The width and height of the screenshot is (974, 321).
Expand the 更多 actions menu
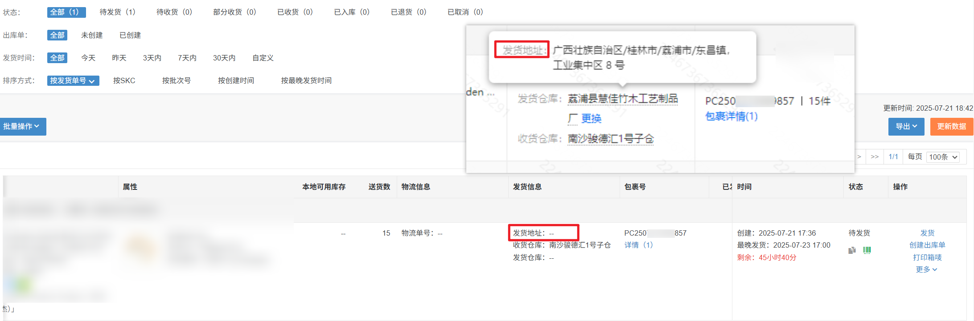(926, 269)
